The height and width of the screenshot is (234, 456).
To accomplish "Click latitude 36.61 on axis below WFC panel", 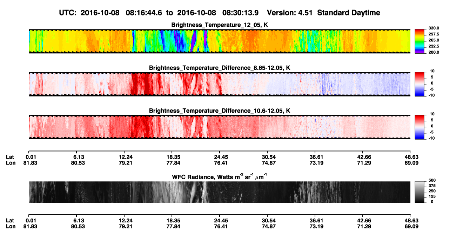I will click(x=316, y=220).
